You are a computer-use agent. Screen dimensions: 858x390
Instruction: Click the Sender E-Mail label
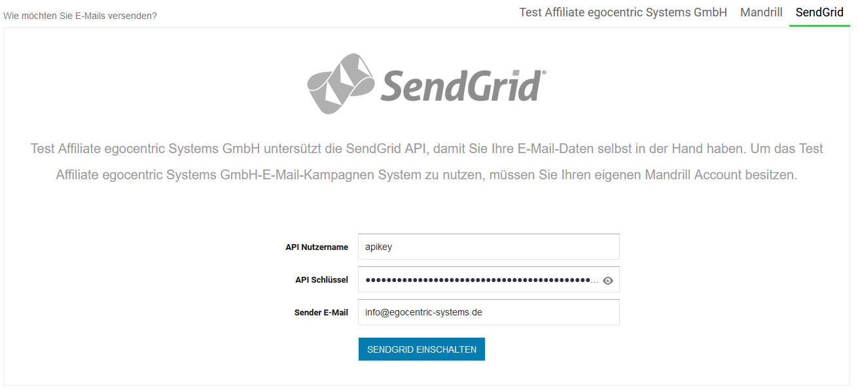pos(321,313)
